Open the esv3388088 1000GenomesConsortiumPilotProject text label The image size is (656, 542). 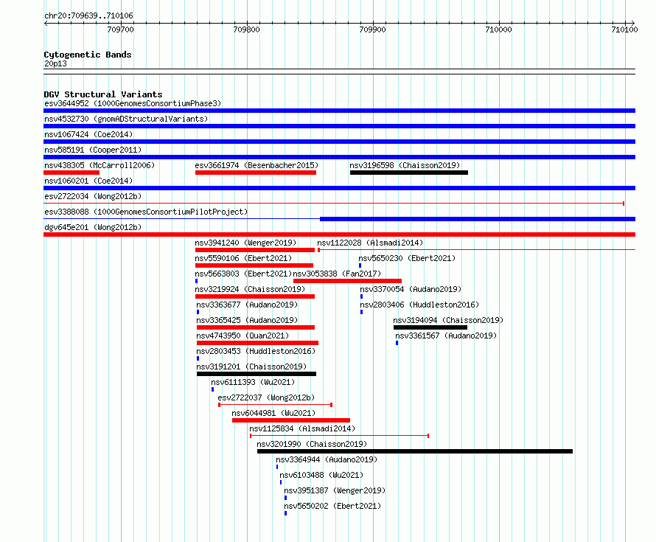[146, 212]
